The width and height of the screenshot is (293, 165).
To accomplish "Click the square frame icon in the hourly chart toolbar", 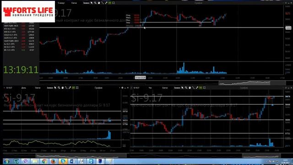I will (204, 88).
